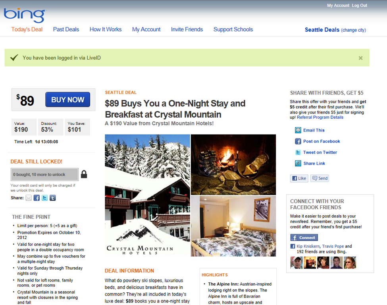The height and width of the screenshot is (305, 387).
Task: Click the email share icon under deal lock
Action: (x=29, y=198)
